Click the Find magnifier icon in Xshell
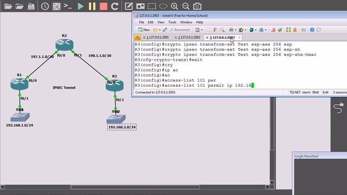The image size is (347, 195). pos(222,30)
